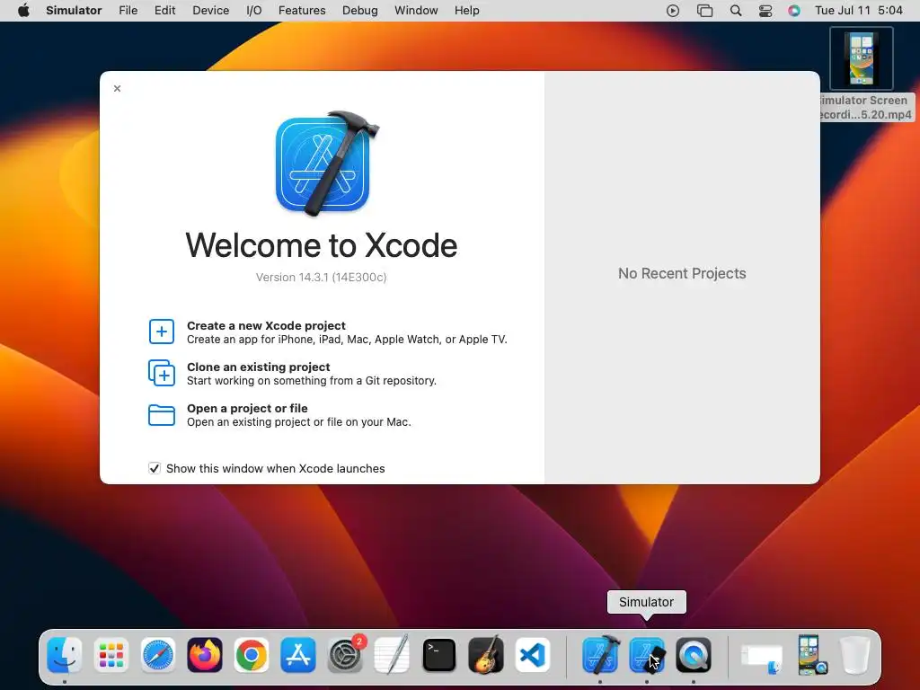Open the File menu
Image resolution: width=920 pixels, height=690 pixels.
tap(128, 11)
